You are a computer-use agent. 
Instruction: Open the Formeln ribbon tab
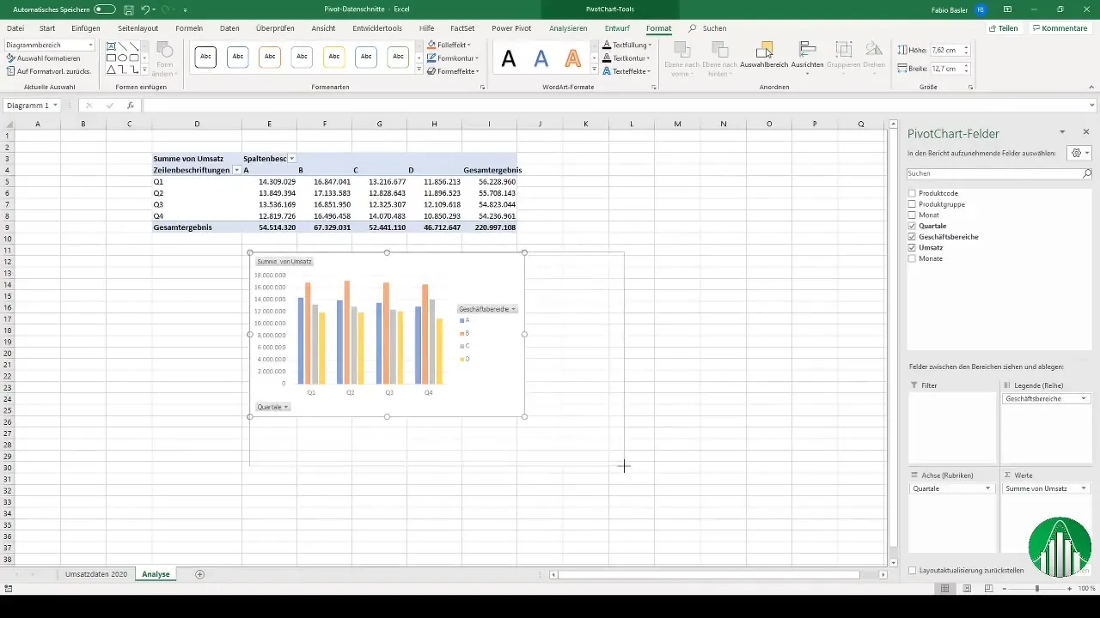pos(189,28)
